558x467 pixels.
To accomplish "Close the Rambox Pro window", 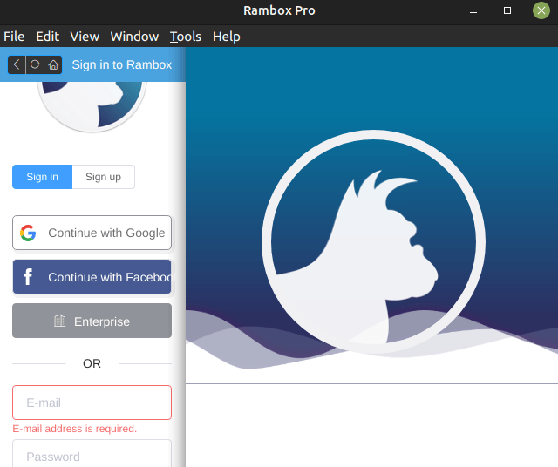I will [x=541, y=10].
